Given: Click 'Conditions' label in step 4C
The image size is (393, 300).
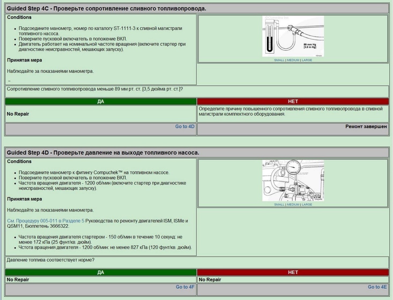Looking at the screenshot, I should tap(19, 17).
